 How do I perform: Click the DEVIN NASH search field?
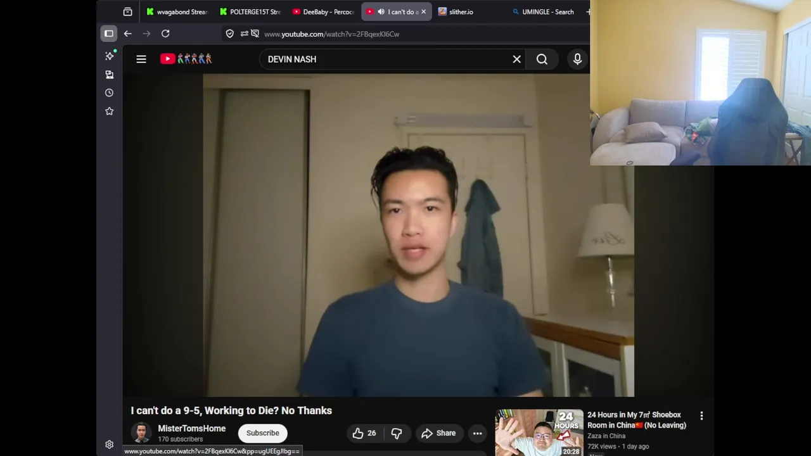(x=386, y=59)
